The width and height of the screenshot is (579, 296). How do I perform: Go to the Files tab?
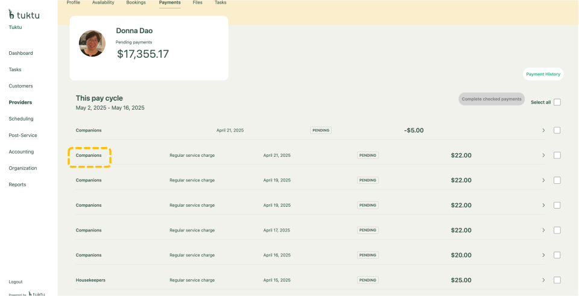click(x=197, y=3)
